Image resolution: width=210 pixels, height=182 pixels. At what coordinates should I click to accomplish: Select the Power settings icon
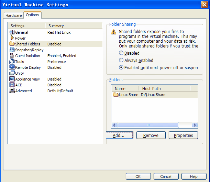(12, 38)
